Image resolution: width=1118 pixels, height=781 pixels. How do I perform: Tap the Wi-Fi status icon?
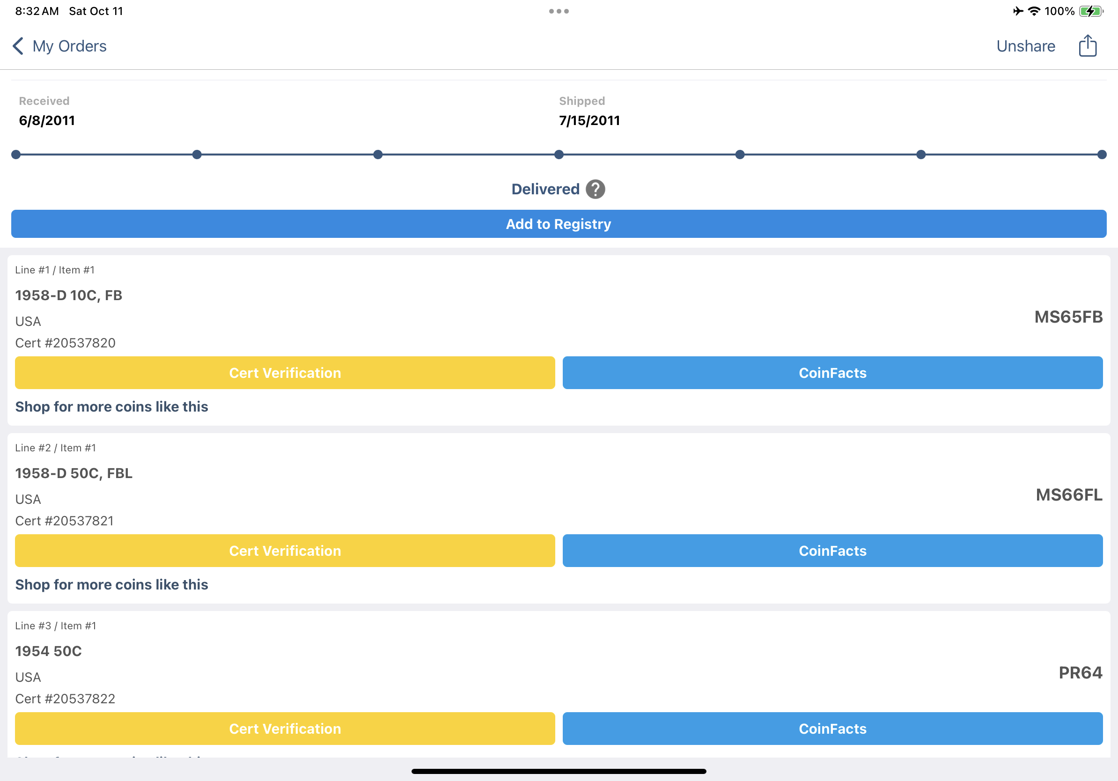(x=1033, y=11)
